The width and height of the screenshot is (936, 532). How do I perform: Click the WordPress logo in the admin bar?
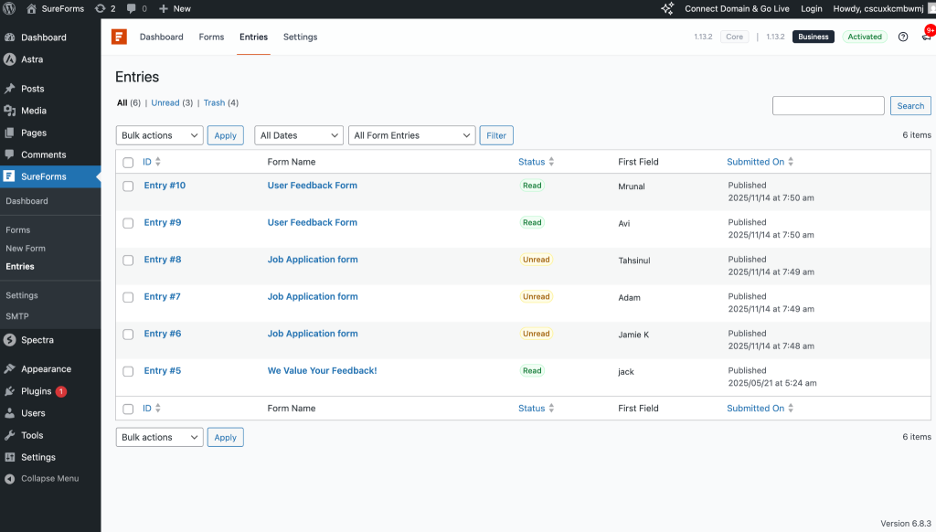9,8
